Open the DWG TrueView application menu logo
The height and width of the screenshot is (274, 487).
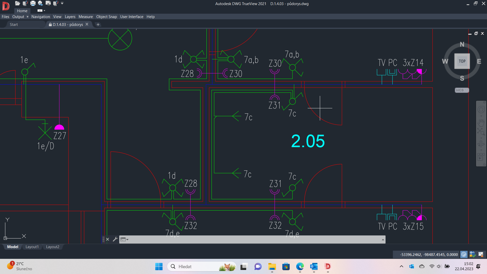(x=6, y=6)
